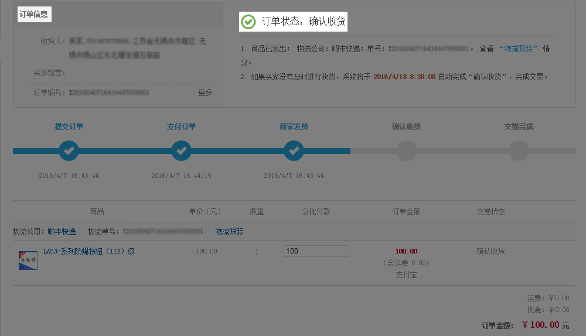This screenshot has height=336, width=586.
Task: Click the gray 确认收货 step circle
Action: (x=406, y=151)
